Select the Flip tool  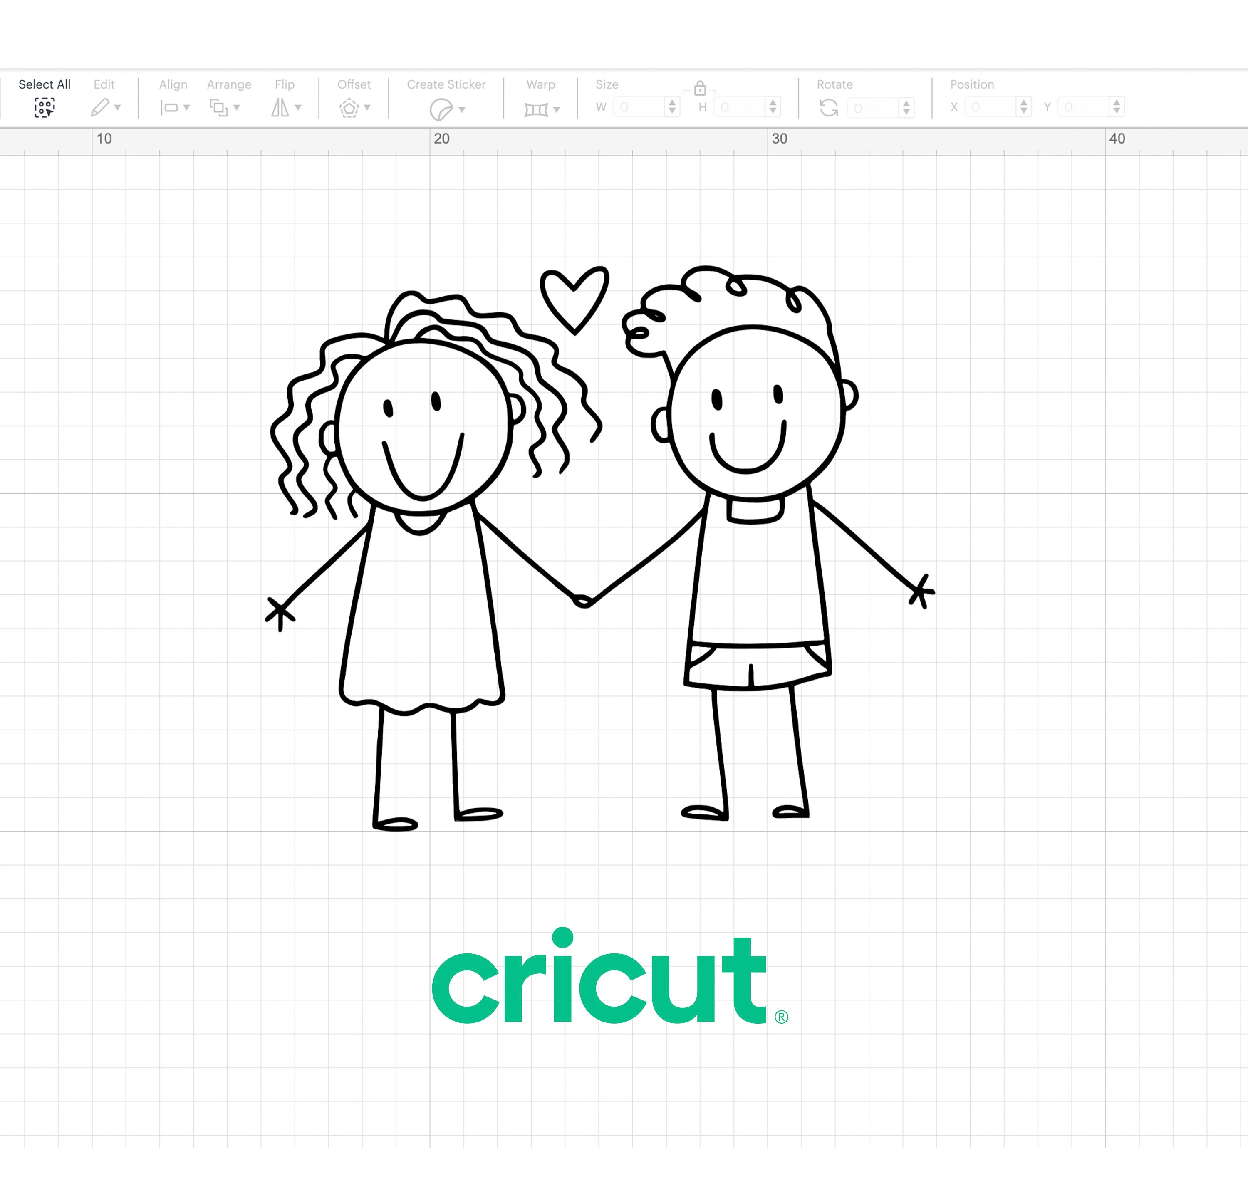click(x=280, y=107)
